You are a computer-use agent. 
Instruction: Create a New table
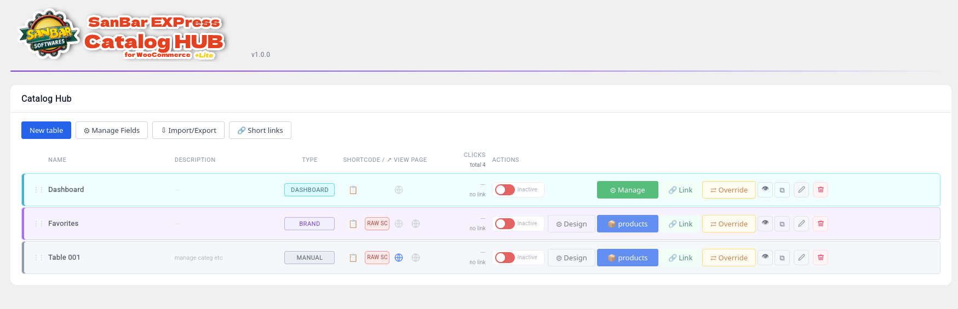[46, 130]
